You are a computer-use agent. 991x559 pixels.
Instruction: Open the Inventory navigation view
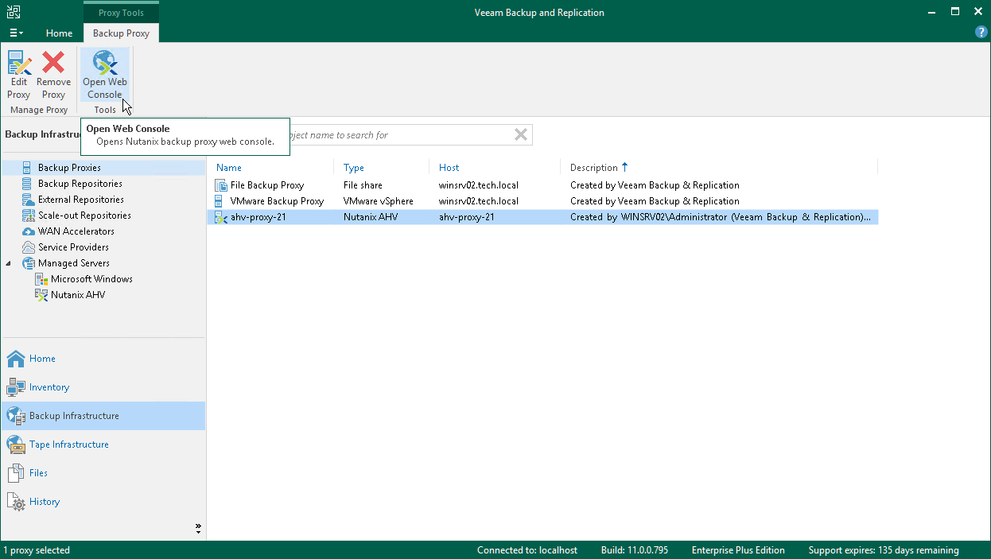49,387
